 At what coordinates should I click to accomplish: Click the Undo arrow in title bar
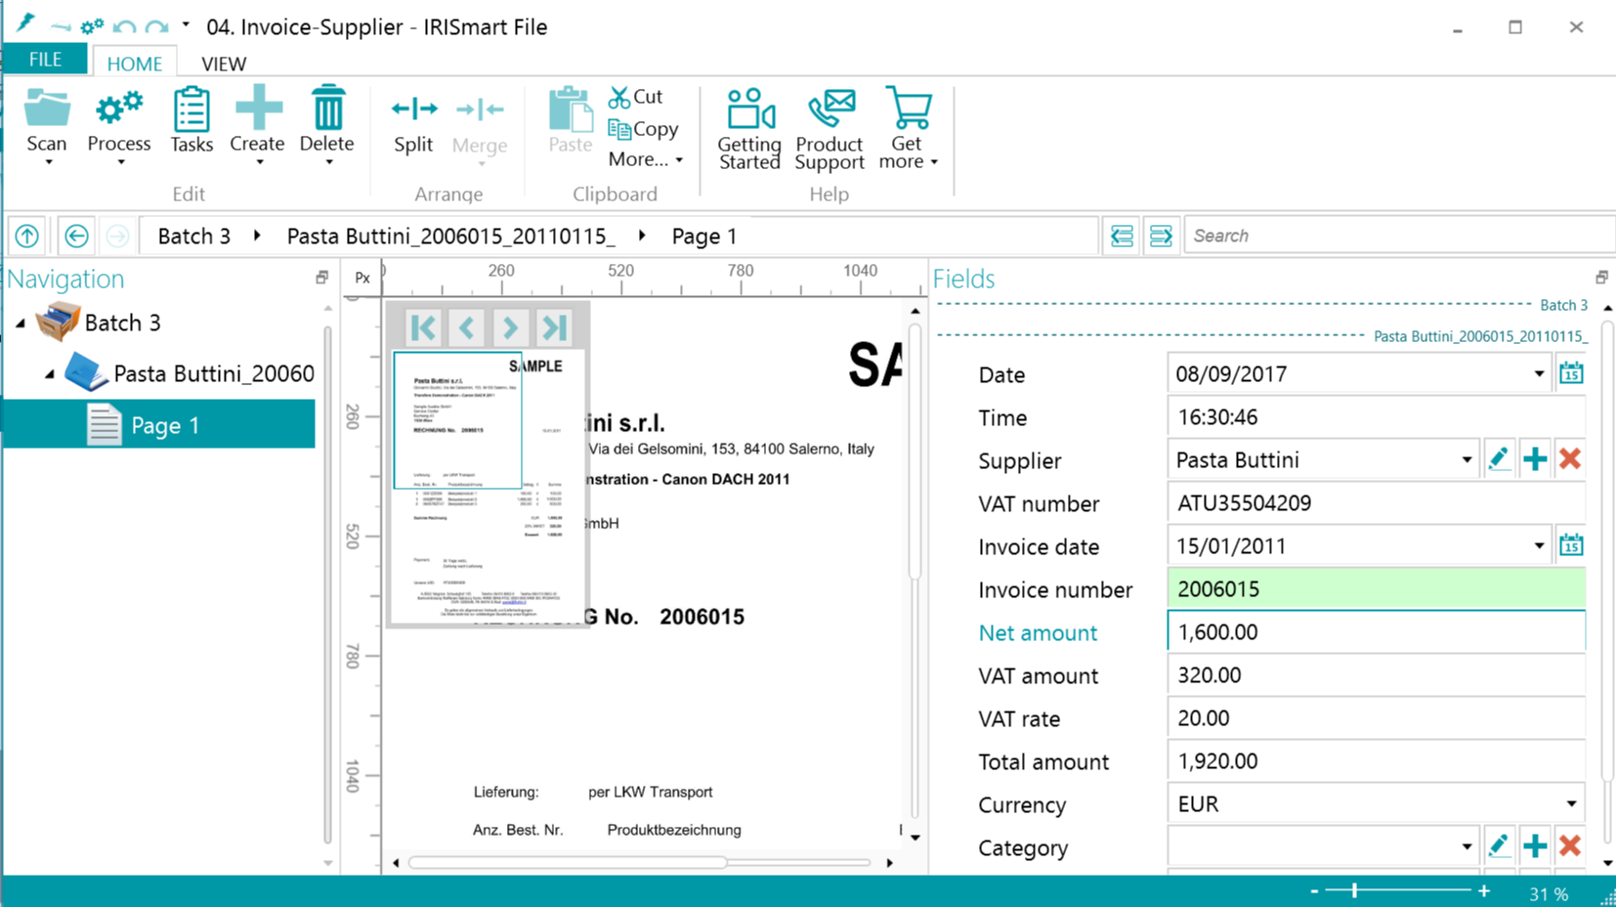124,26
